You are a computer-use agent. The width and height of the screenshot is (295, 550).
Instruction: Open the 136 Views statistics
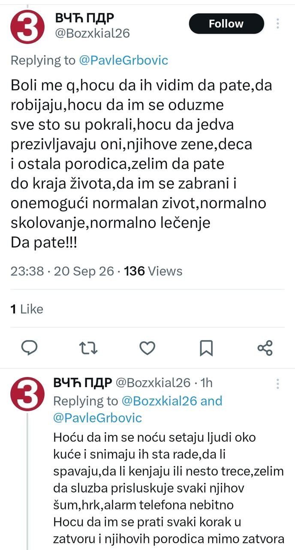[x=153, y=271]
